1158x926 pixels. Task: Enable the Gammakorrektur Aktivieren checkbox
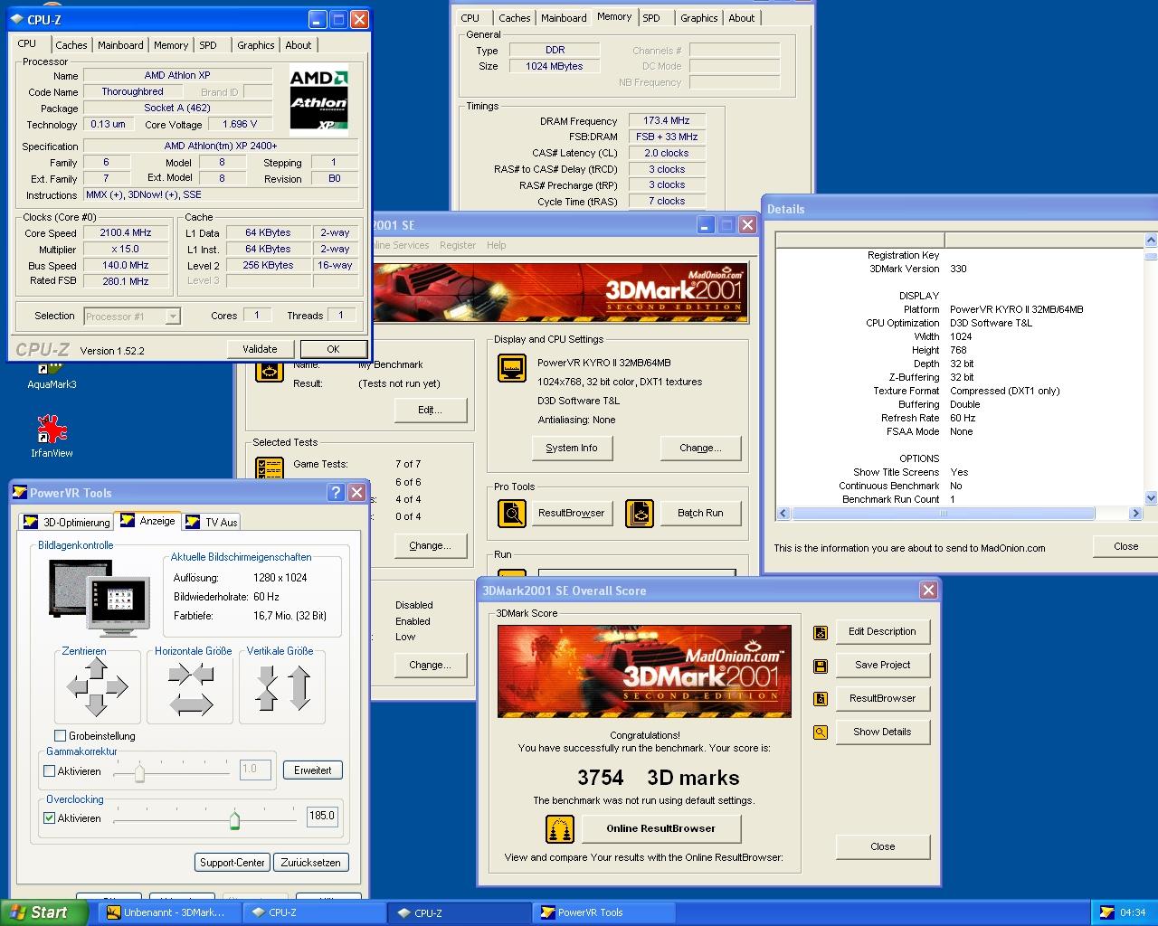click(x=50, y=771)
